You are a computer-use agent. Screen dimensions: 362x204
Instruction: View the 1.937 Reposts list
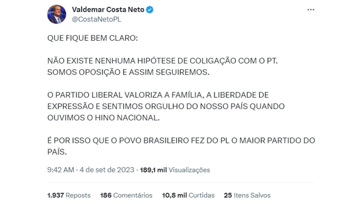[69, 195]
